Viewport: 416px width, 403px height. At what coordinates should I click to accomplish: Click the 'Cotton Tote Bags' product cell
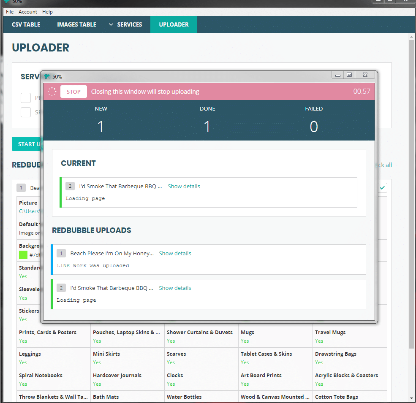click(350, 397)
